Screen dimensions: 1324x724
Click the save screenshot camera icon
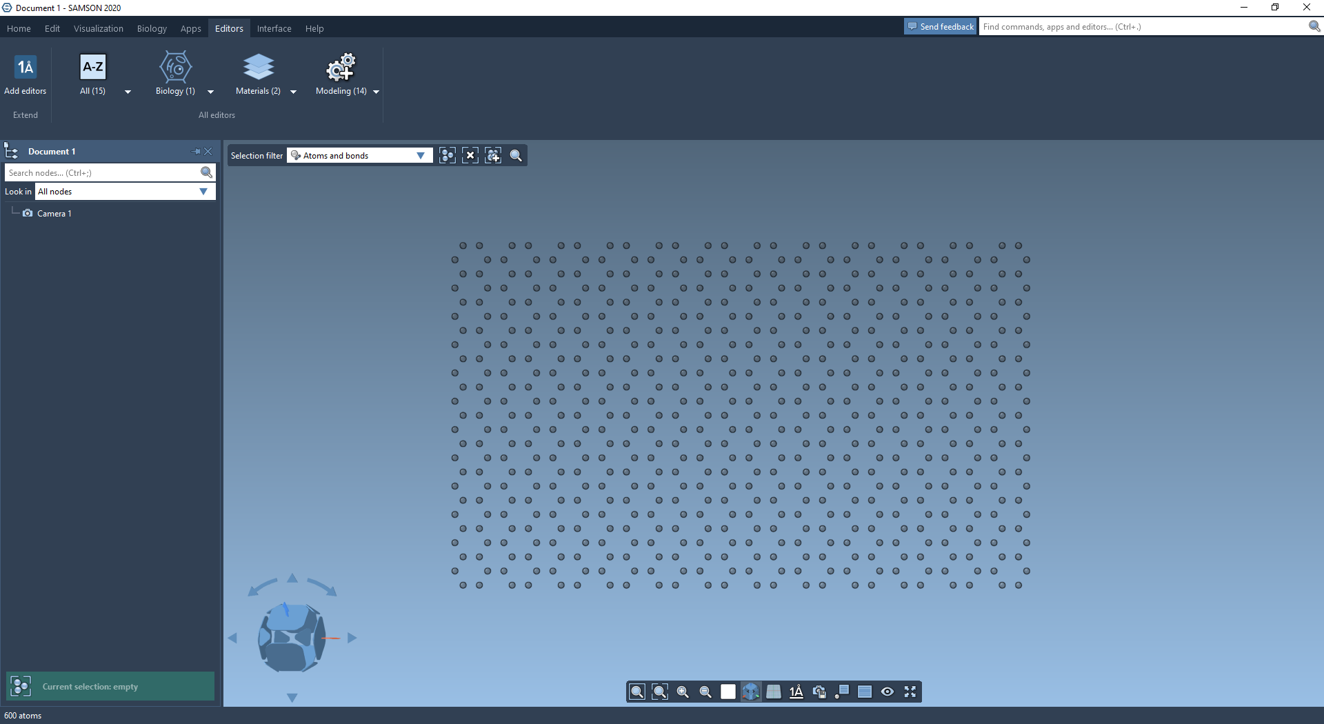click(x=819, y=692)
